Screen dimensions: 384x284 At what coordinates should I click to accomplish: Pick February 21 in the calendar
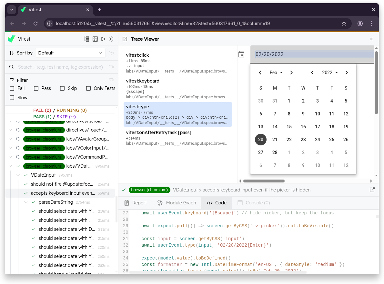(x=275, y=140)
